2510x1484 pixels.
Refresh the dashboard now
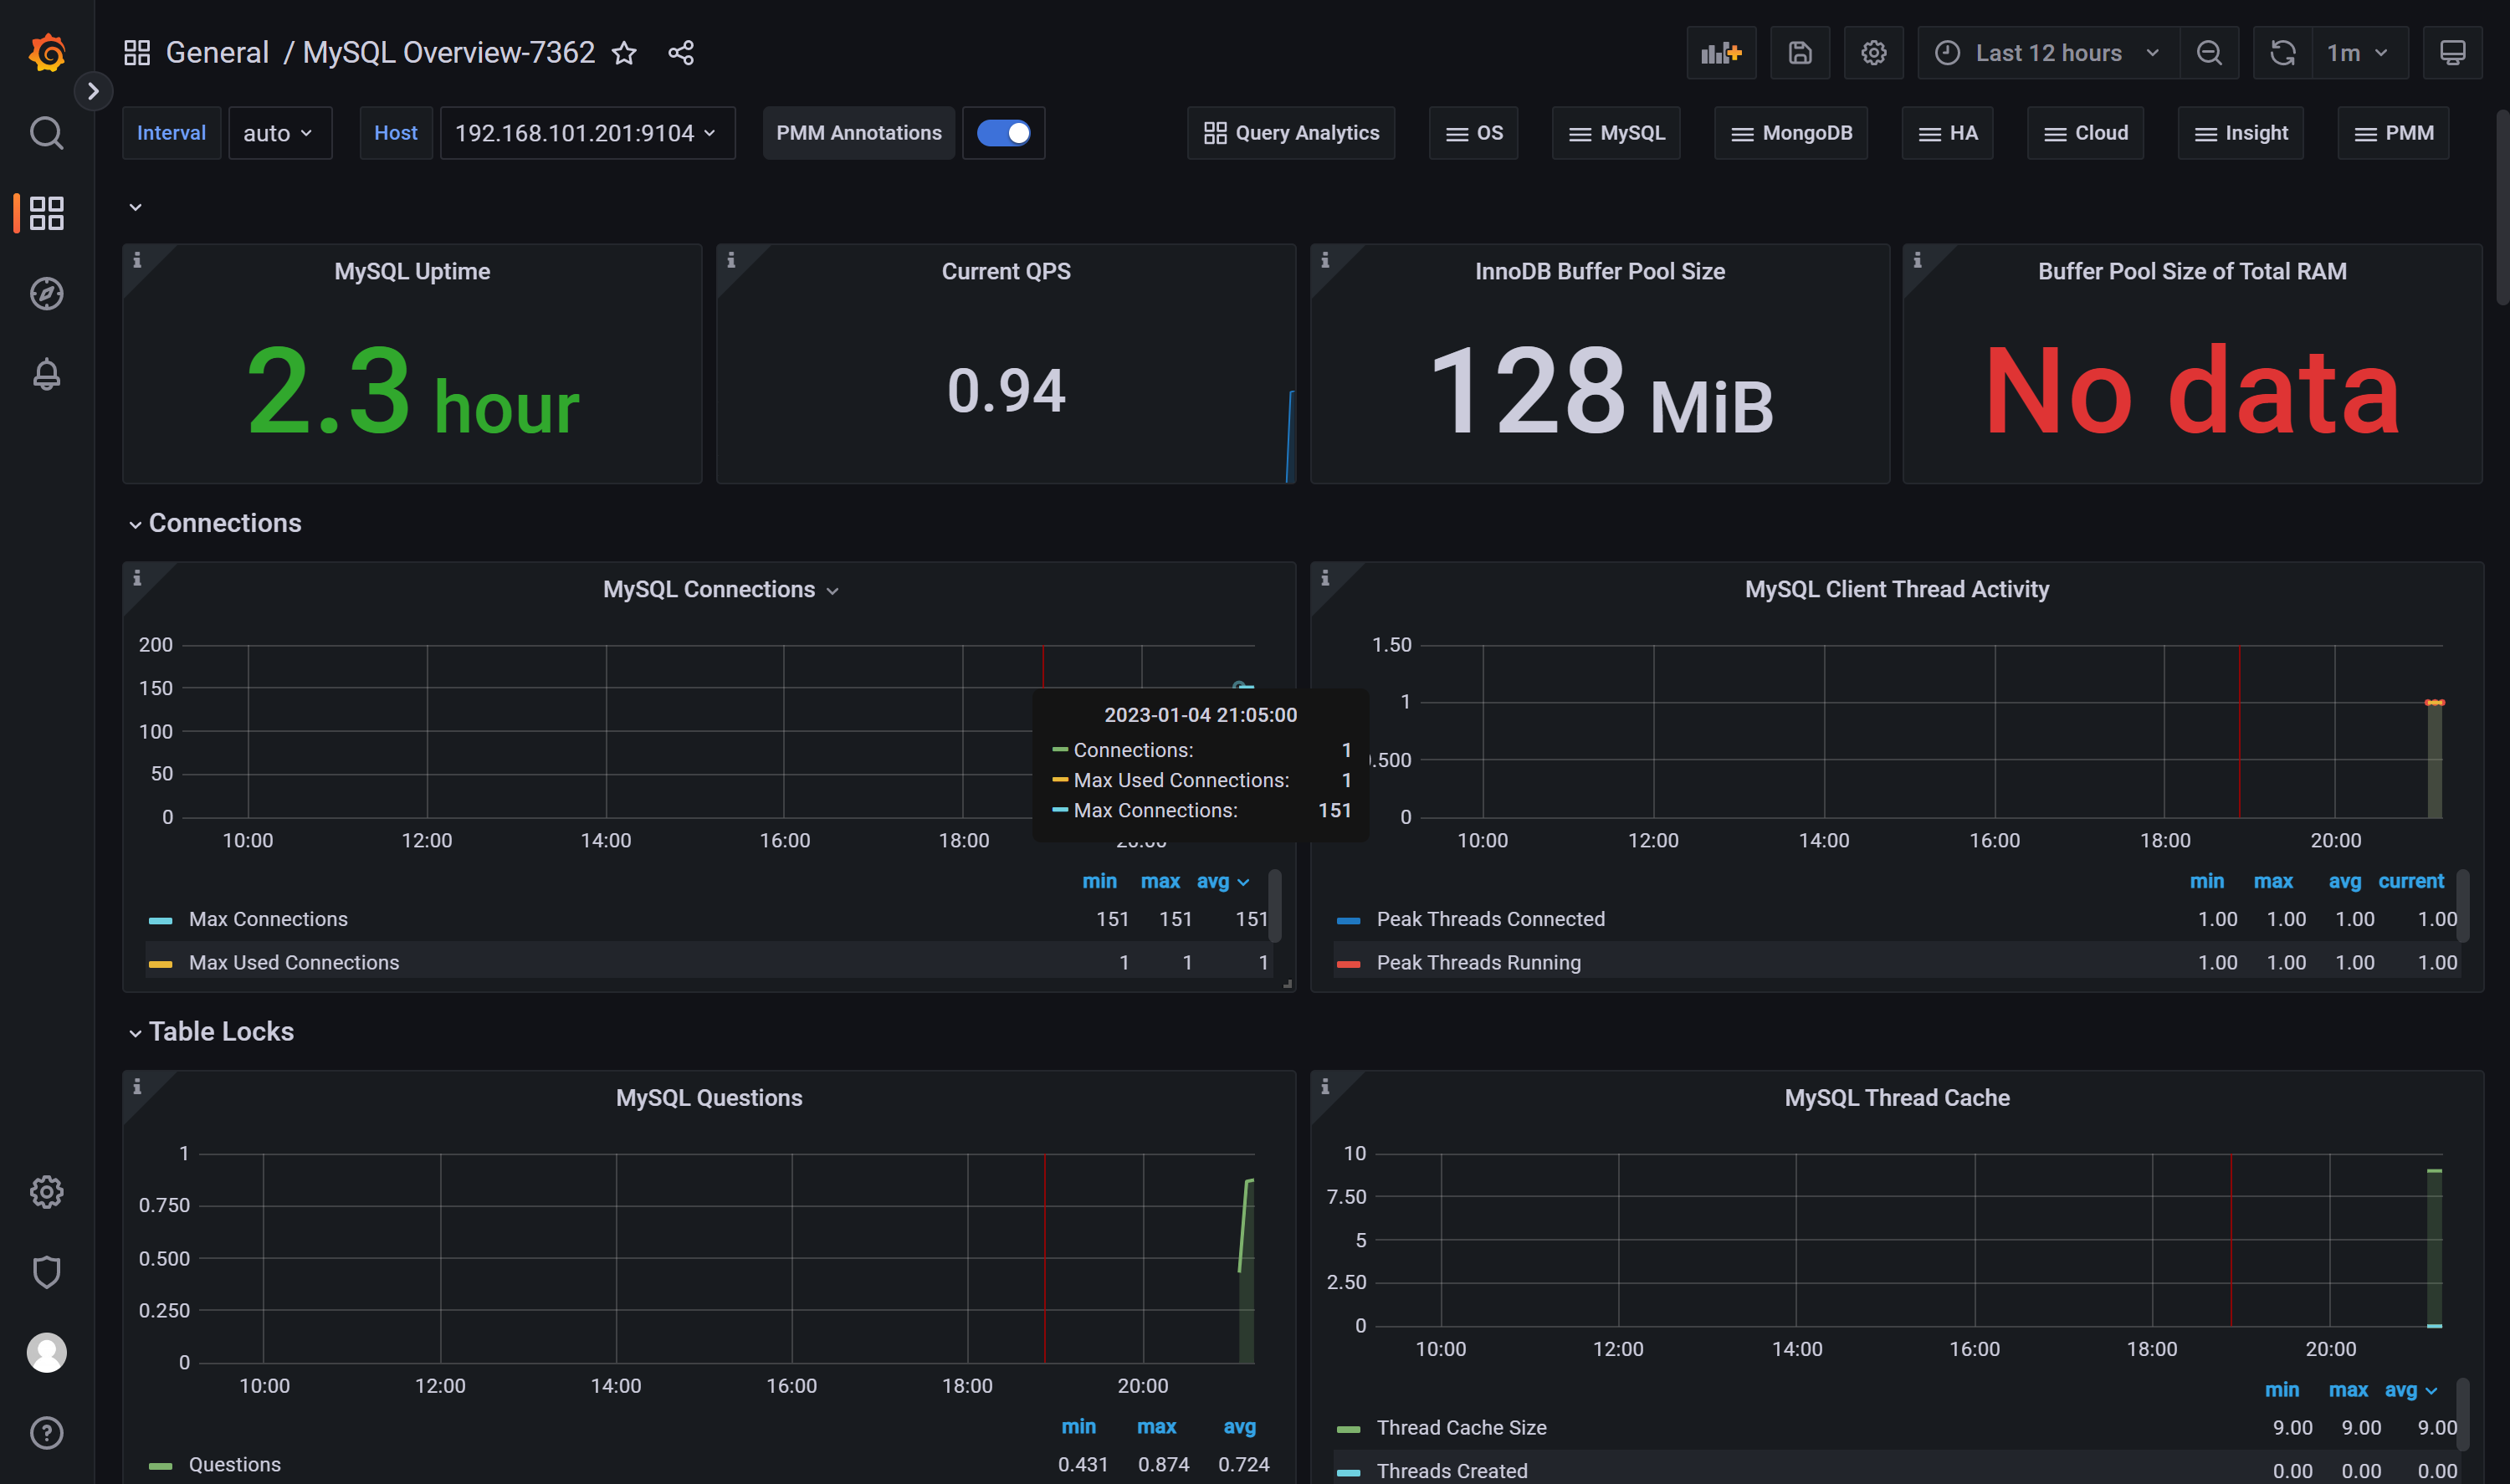[2282, 53]
